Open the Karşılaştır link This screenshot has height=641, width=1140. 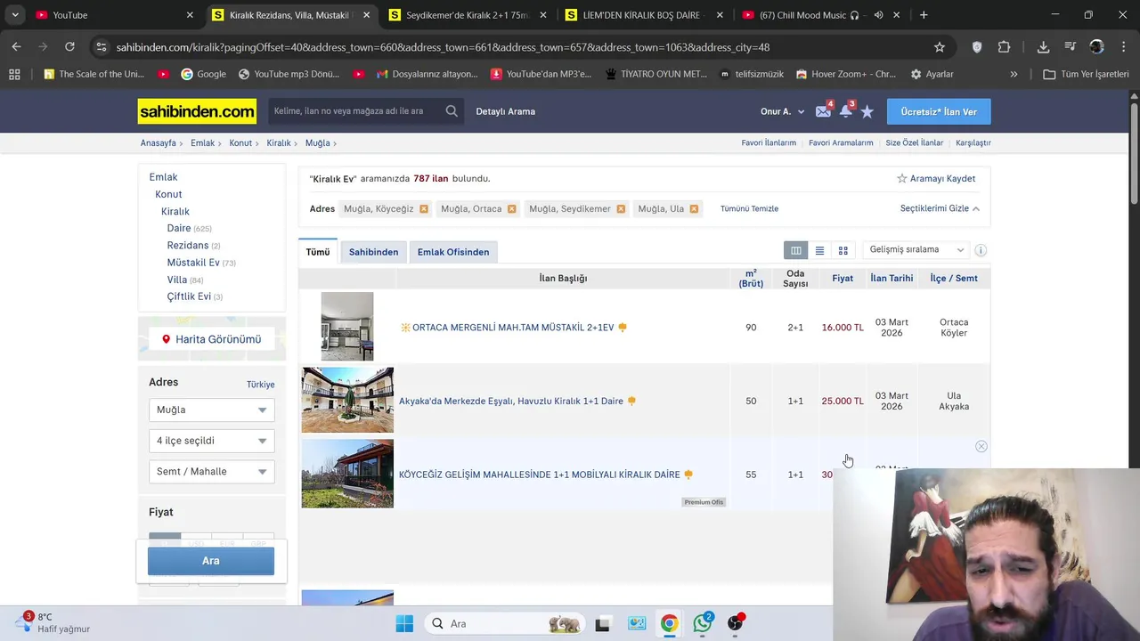(973, 142)
